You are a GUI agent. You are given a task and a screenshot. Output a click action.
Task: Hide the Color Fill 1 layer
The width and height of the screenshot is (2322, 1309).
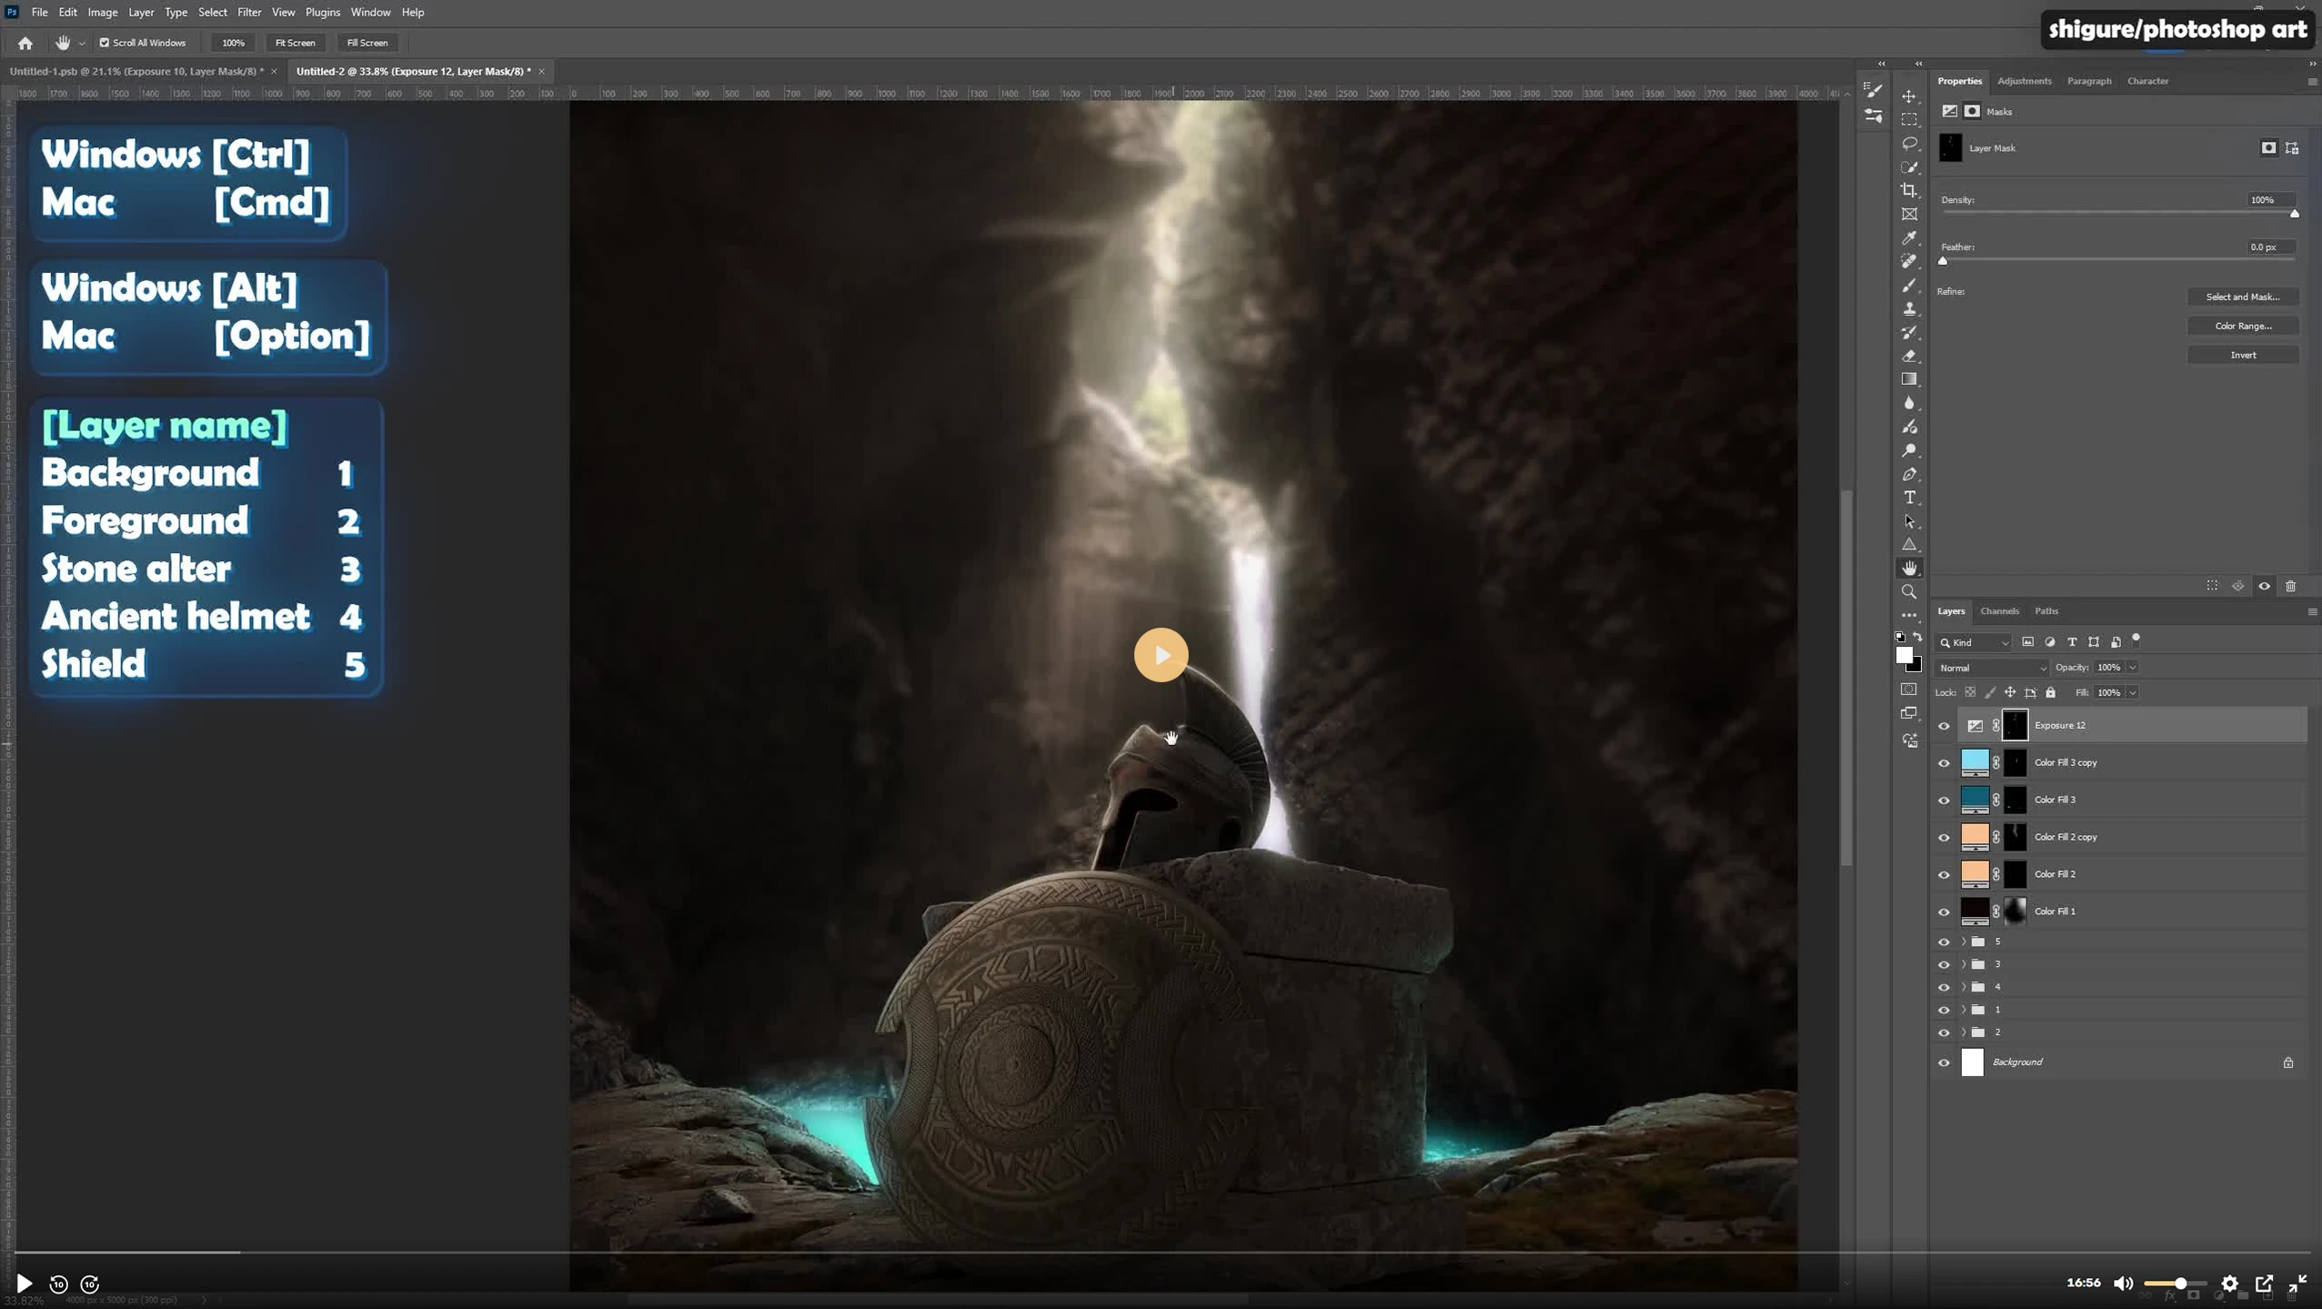(x=1944, y=911)
